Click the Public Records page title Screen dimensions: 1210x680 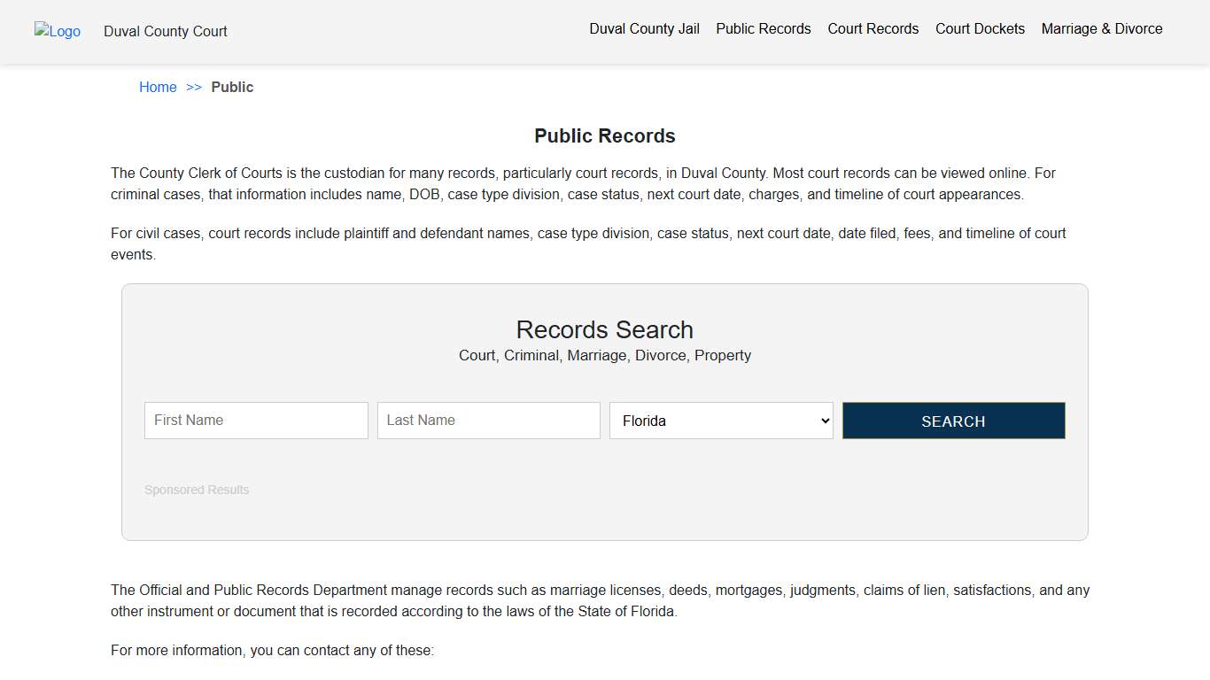click(604, 136)
